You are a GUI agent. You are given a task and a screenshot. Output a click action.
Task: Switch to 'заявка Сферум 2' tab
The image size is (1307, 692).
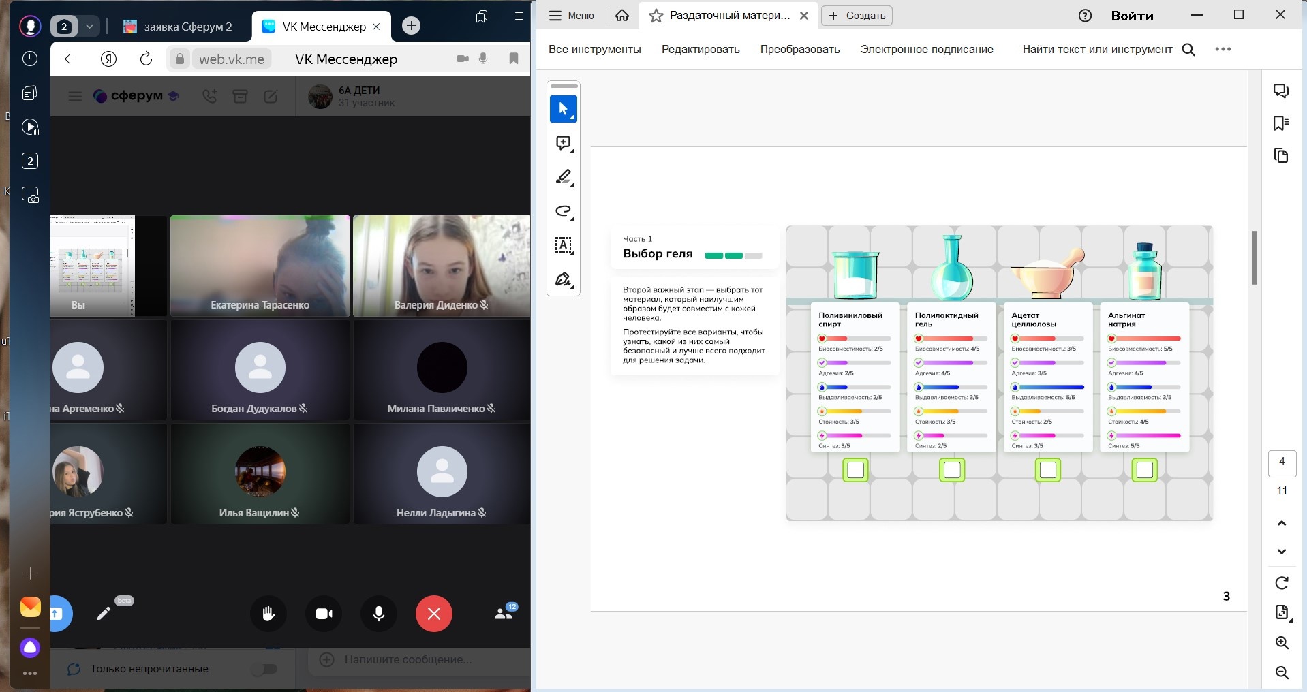click(178, 27)
